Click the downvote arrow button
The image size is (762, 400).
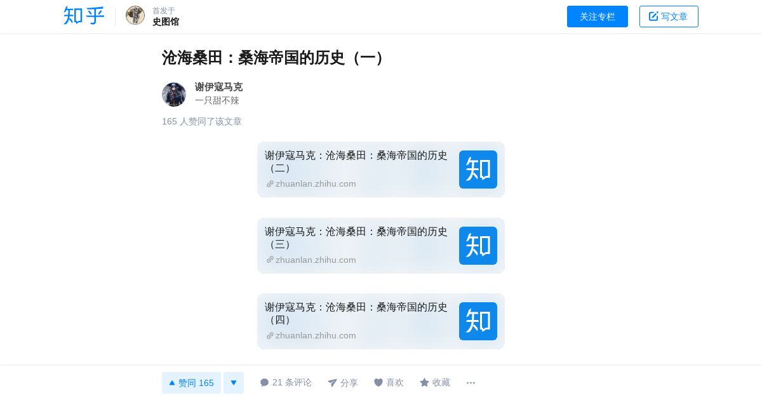coord(234,383)
